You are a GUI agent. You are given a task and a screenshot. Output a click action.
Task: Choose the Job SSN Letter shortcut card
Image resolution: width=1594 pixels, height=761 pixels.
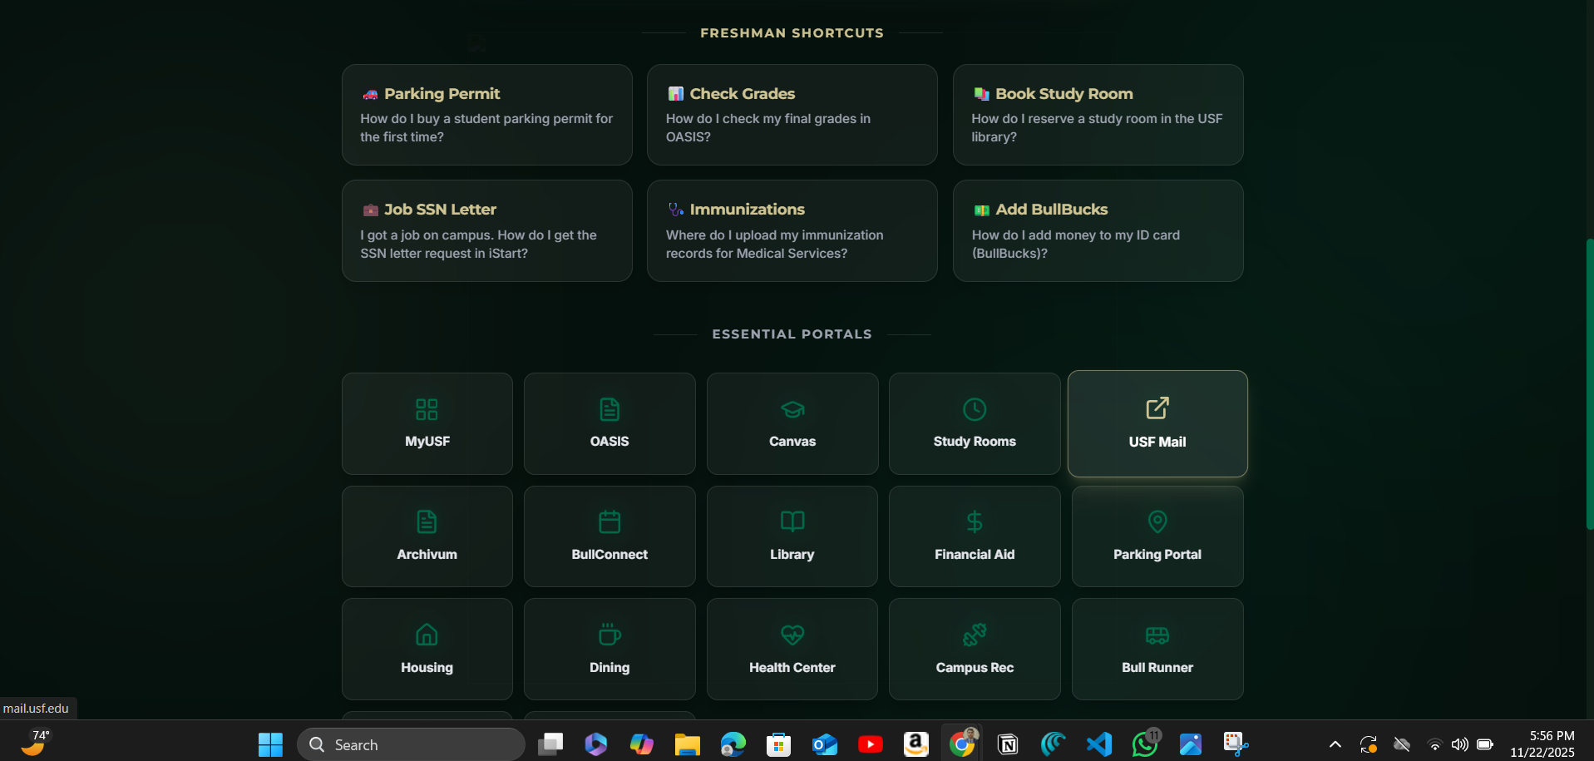487,230
